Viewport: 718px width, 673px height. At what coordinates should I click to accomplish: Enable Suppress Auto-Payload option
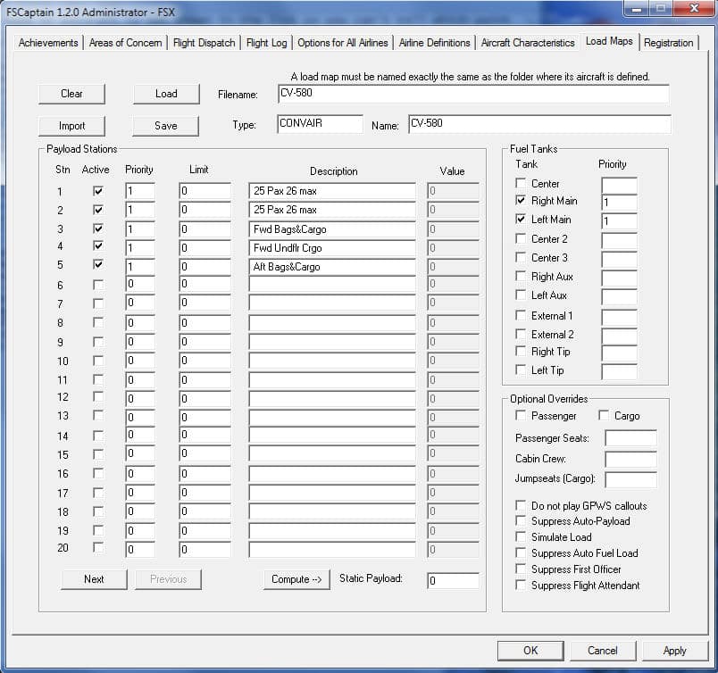click(521, 521)
